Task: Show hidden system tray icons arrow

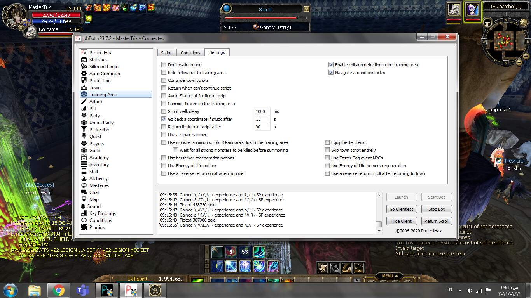Action: [460, 290]
